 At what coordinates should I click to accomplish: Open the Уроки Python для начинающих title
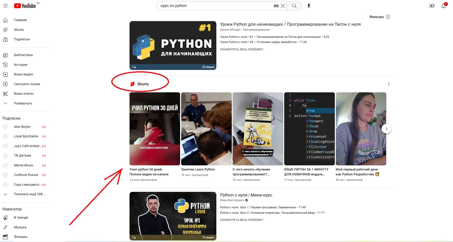[x=290, y=24]
